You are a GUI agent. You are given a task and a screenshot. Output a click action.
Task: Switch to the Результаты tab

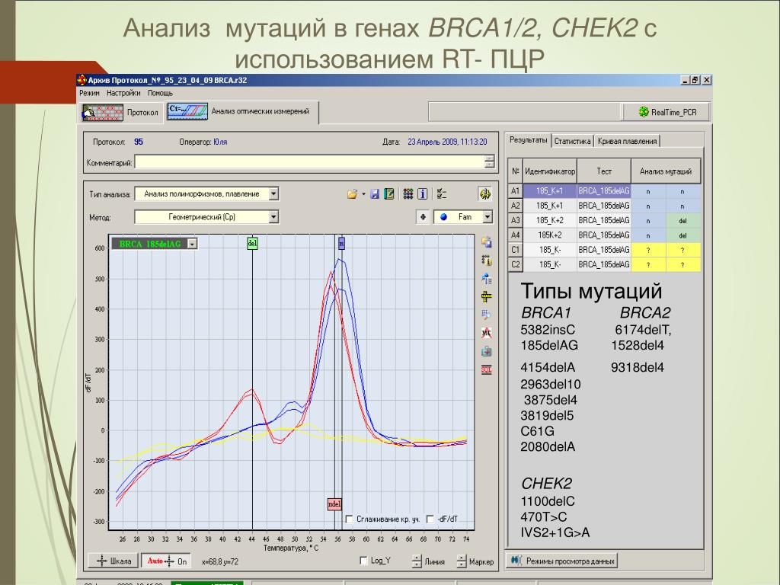point(529,140)
